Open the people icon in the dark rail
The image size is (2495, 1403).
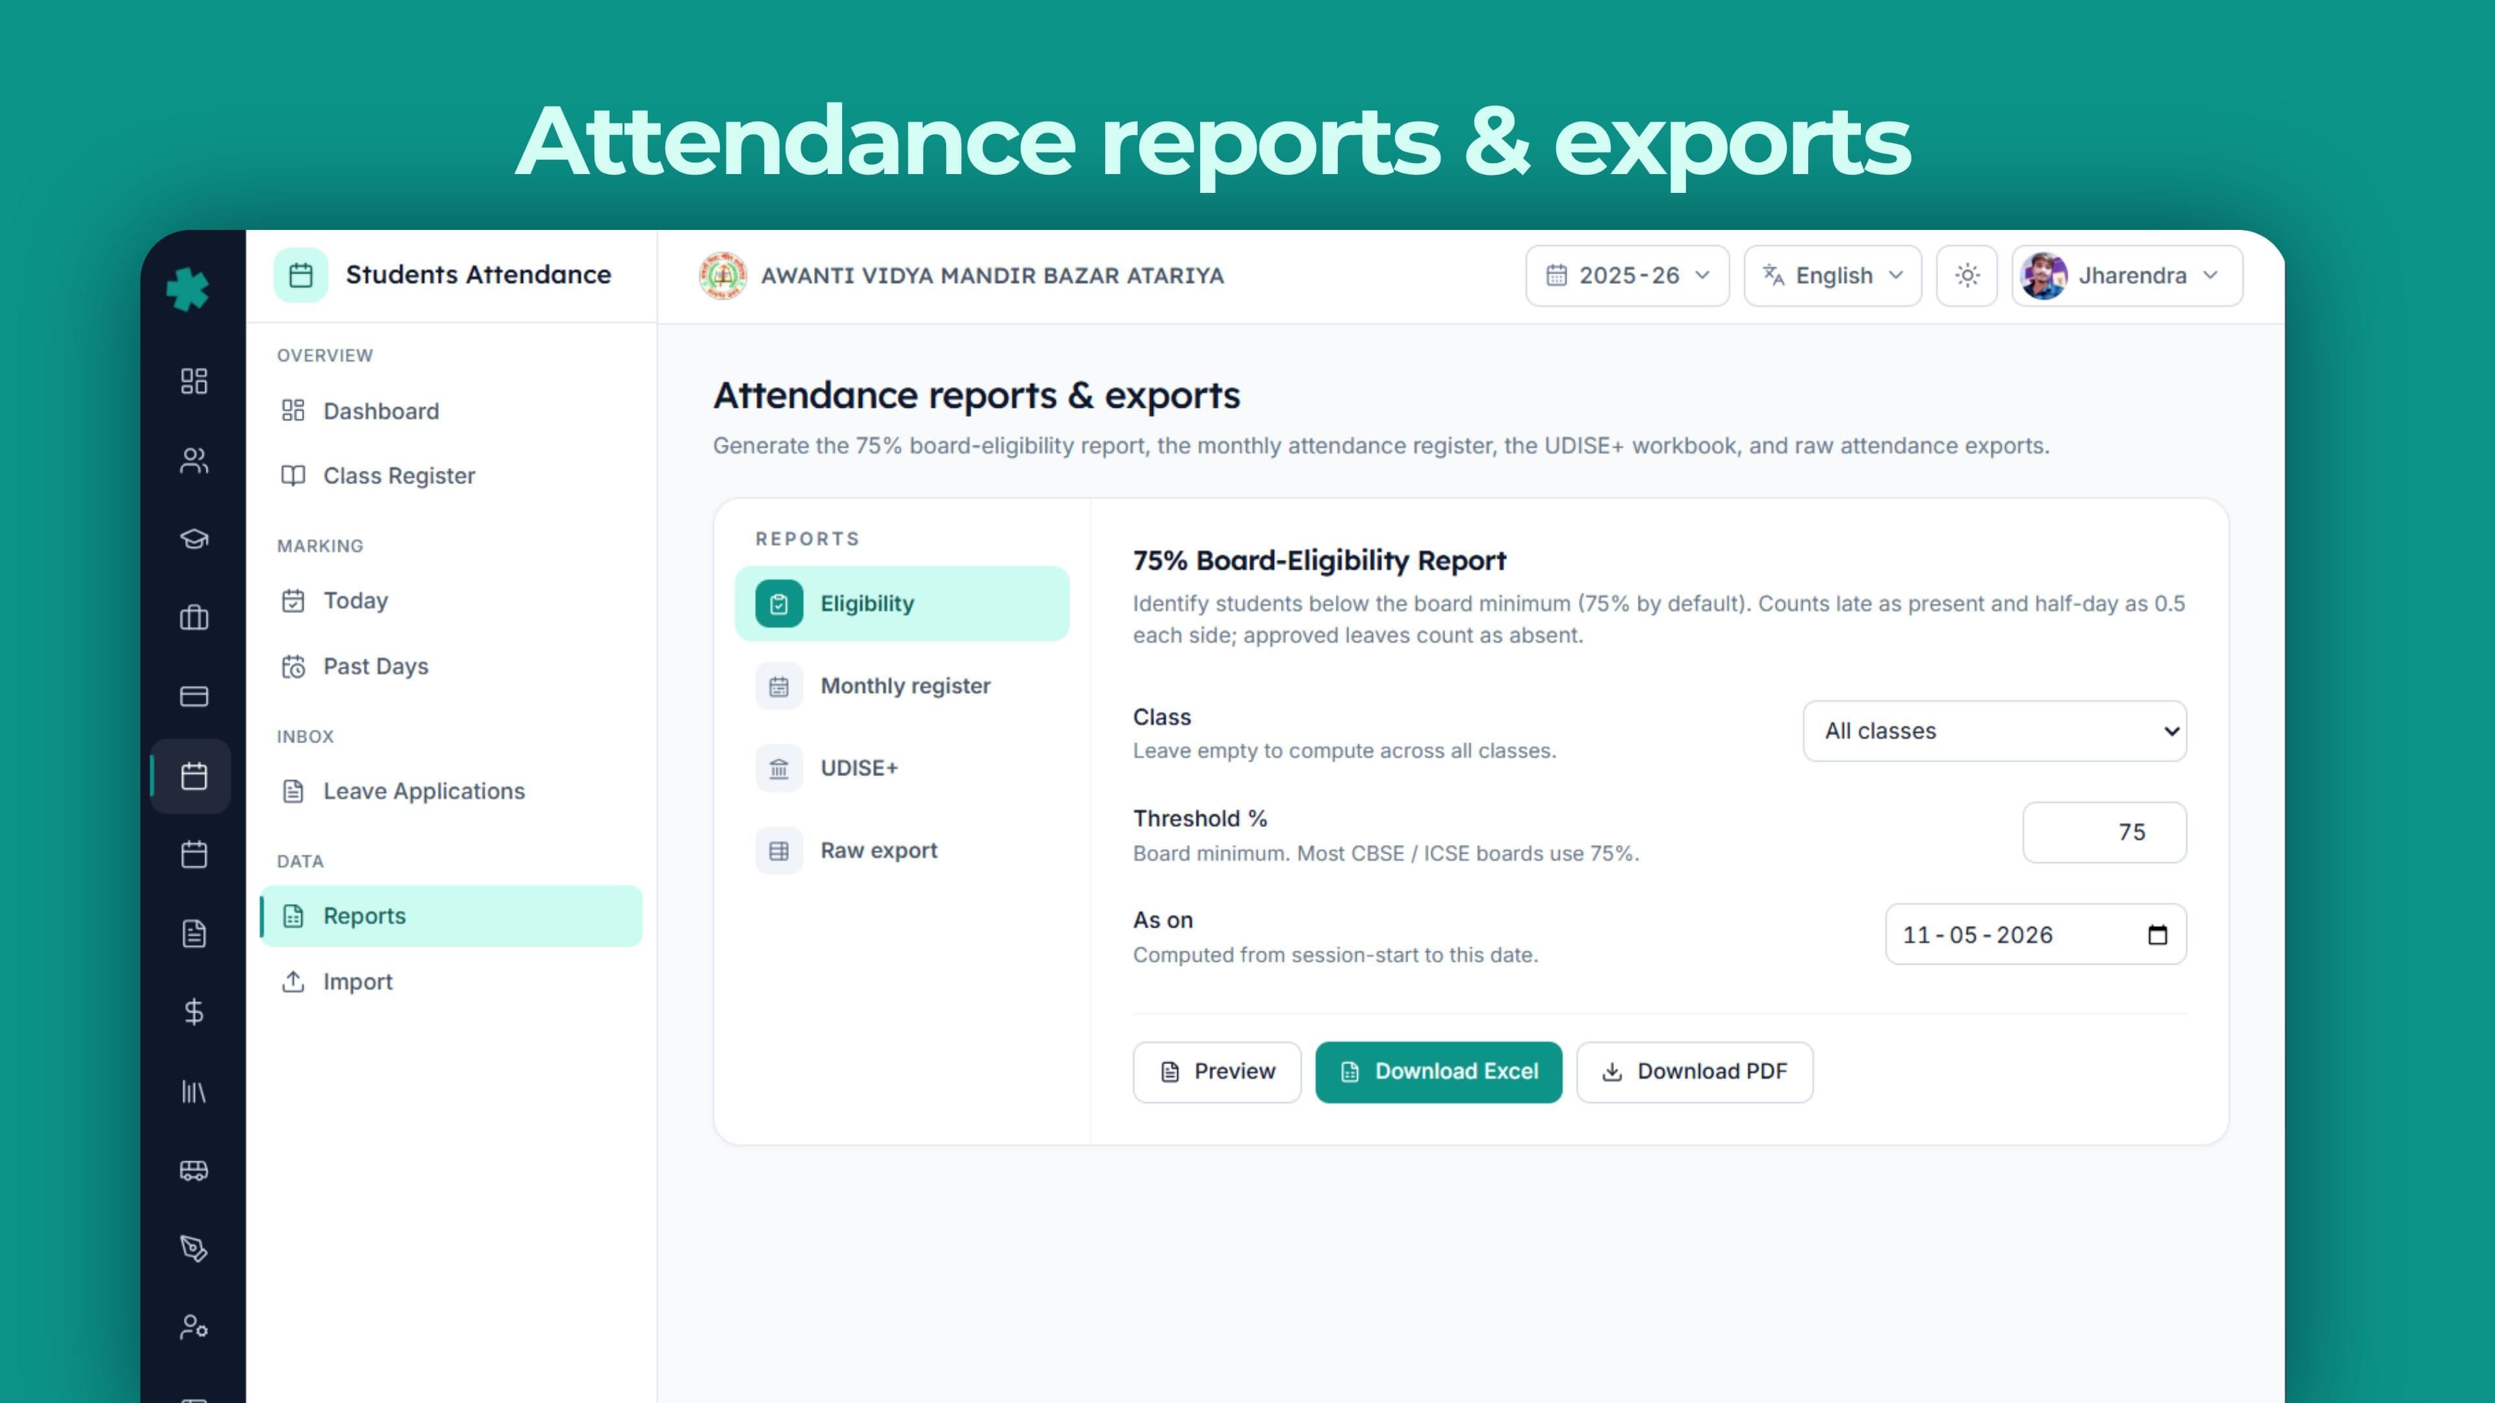194,461
